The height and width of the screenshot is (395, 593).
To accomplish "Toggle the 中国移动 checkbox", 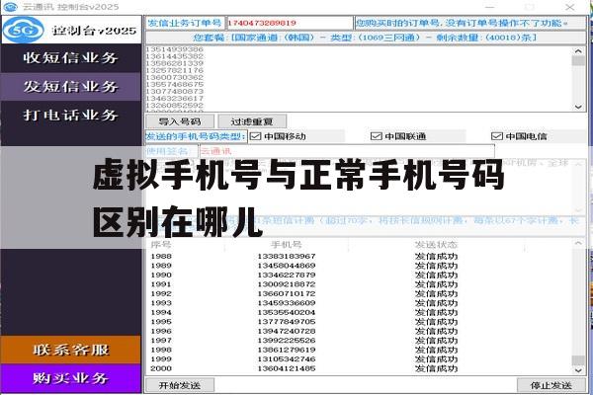I will (256, 136).
